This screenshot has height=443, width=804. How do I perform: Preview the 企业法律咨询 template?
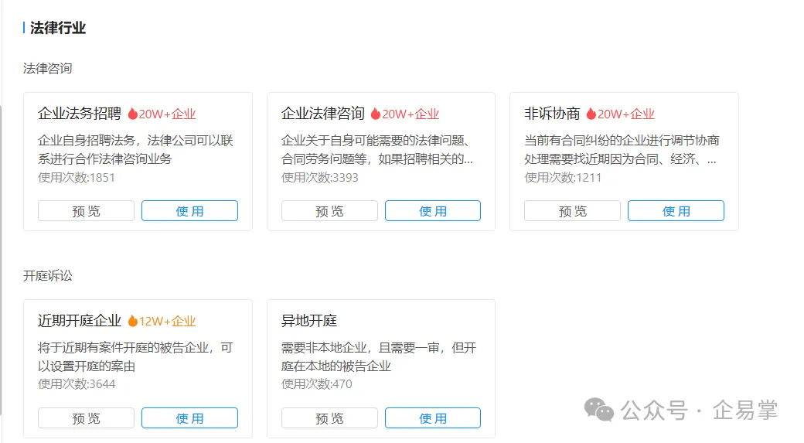pyautogui.click(x=329, y=211)
